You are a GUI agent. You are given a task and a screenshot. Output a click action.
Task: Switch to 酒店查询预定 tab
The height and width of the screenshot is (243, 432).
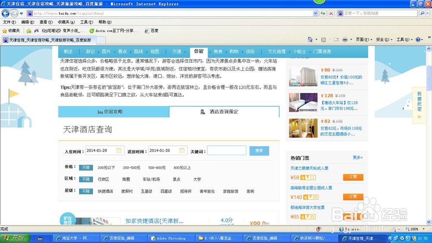(x=224, y=112)
